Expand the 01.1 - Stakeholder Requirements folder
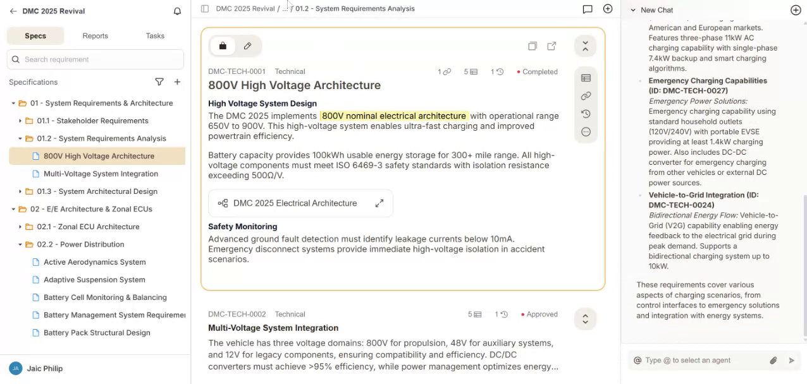Image resolution: width=807 pixels, height=384 pixels. pyautogui.click(x=20, y=121)
